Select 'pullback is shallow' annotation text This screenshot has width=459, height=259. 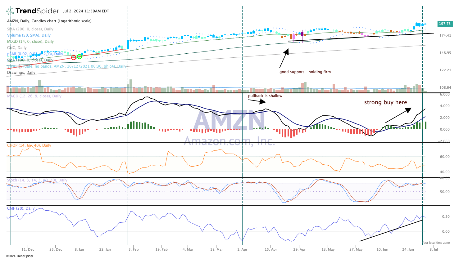tap(265, 96)
